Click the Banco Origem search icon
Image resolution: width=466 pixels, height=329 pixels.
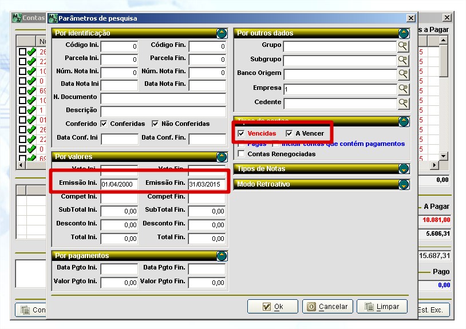click(404, 74)
